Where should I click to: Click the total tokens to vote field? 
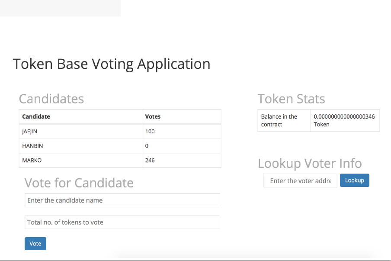122,222
